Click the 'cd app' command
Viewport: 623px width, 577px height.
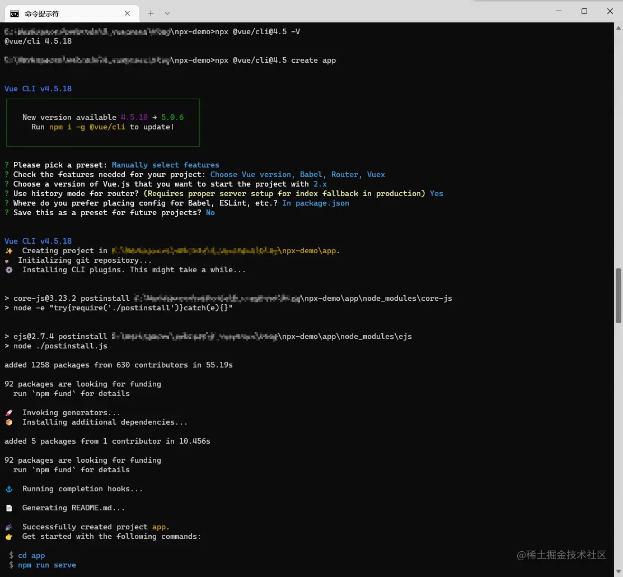pyautogui.click(x=31, y=556)
